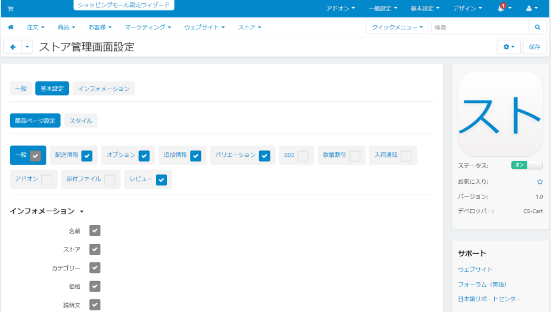Open the 一般設定 top menu

tap(383, 8)
